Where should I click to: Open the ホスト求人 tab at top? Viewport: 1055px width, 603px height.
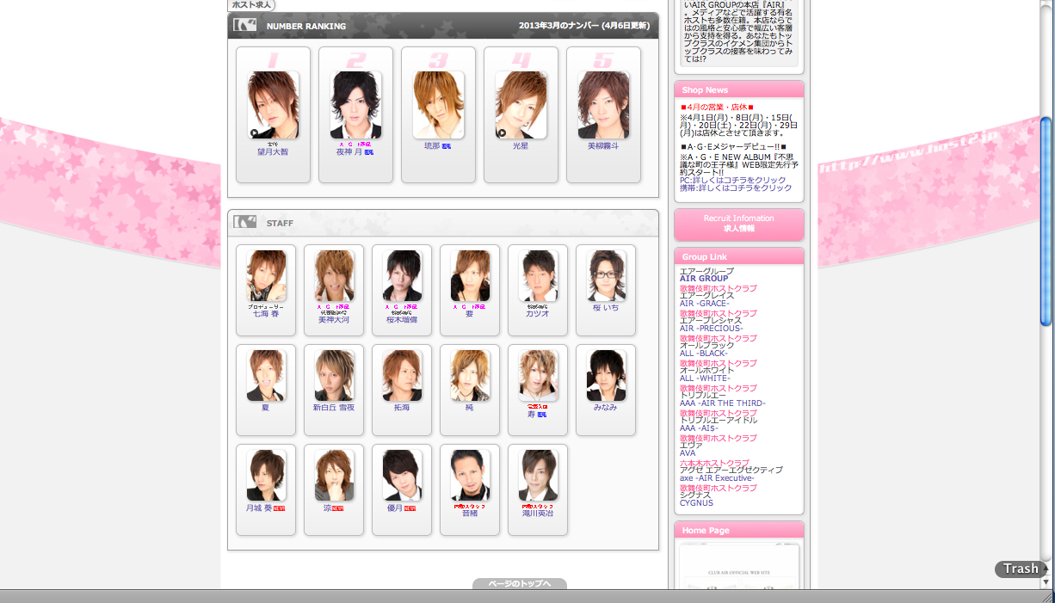click(252, 5)
